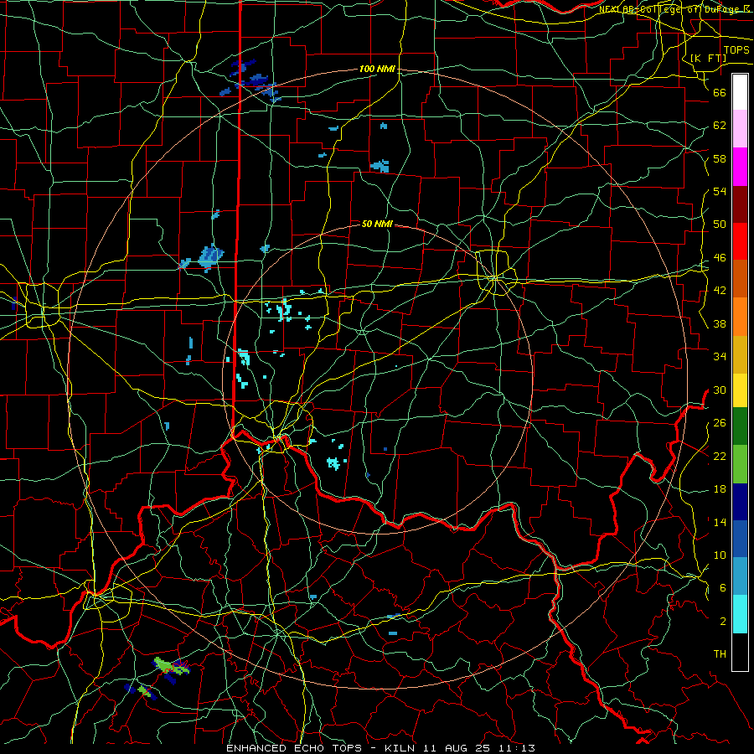
Task: Click the "11:13" time stamp
Action: [519, 748]
